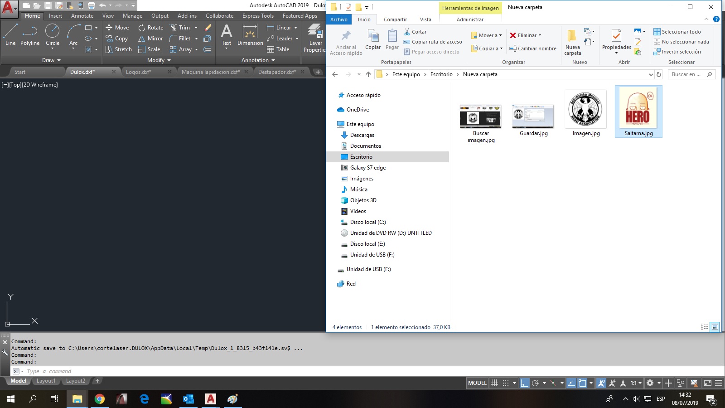Plot drawing using the printer icon

coord(91,5)
